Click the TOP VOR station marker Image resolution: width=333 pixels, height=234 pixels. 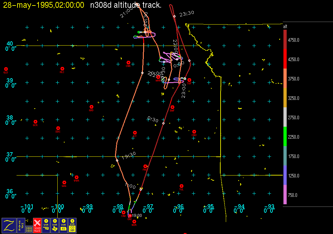[189, 80]
